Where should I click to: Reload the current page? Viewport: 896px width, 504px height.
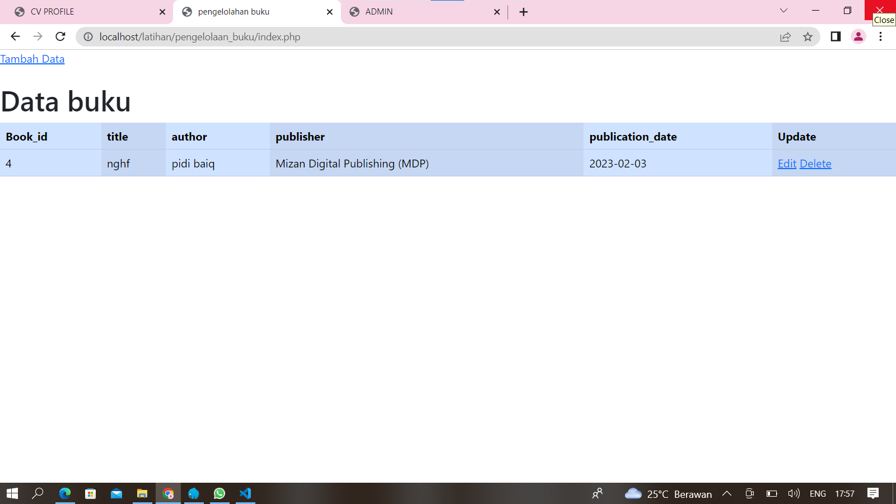tap(60, 37)
